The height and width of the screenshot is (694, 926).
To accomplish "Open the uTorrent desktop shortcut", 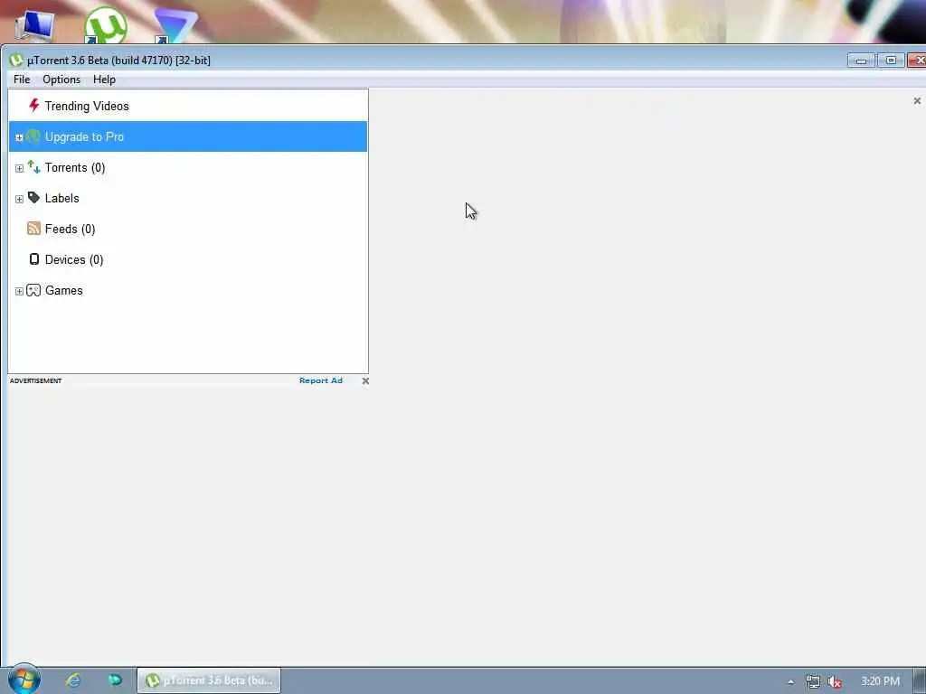I will 105,25.
